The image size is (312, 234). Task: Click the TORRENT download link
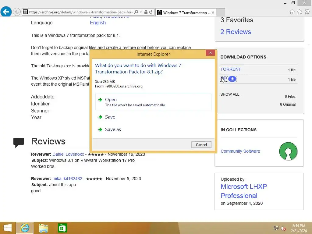click(x=231, y=69)
